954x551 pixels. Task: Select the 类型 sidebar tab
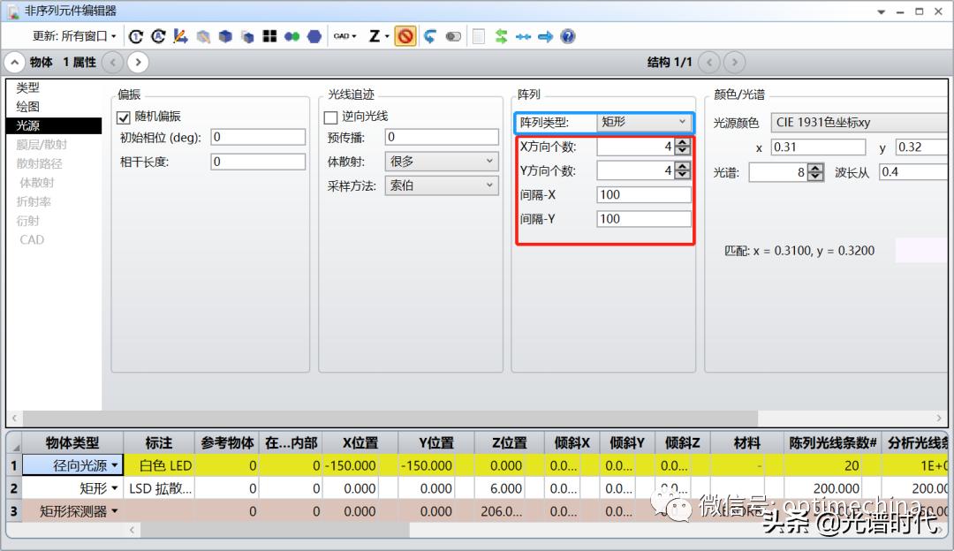click(28, 87)
